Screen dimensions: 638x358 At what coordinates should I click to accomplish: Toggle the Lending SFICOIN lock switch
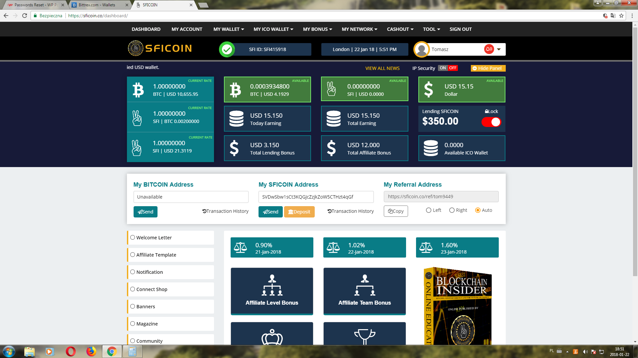(x=491, y=122)
